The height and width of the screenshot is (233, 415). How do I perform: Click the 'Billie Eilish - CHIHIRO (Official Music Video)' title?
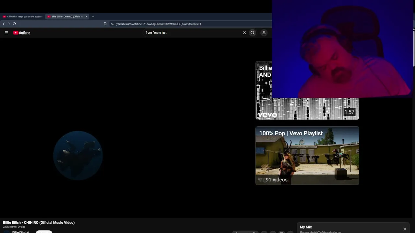39,223
